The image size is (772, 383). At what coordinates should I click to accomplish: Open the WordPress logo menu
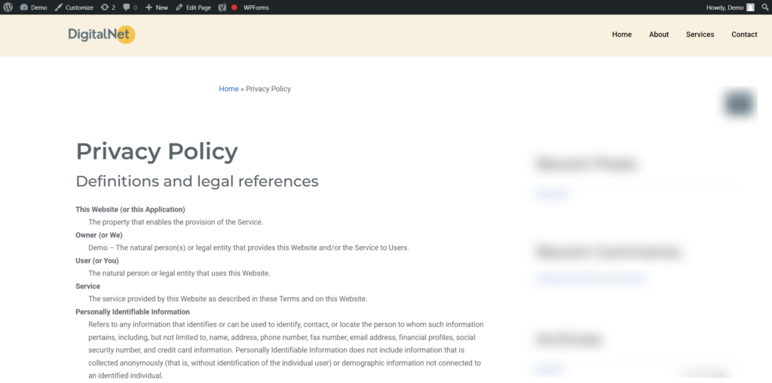tap(8, 8)
